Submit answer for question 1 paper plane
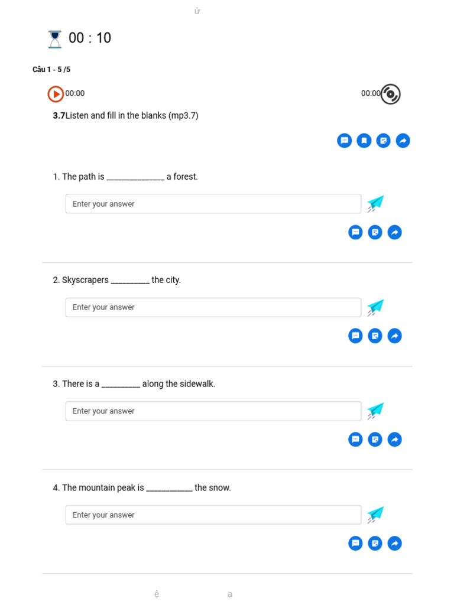The width and height of the screenshot is (454, 605). [375, 204]
